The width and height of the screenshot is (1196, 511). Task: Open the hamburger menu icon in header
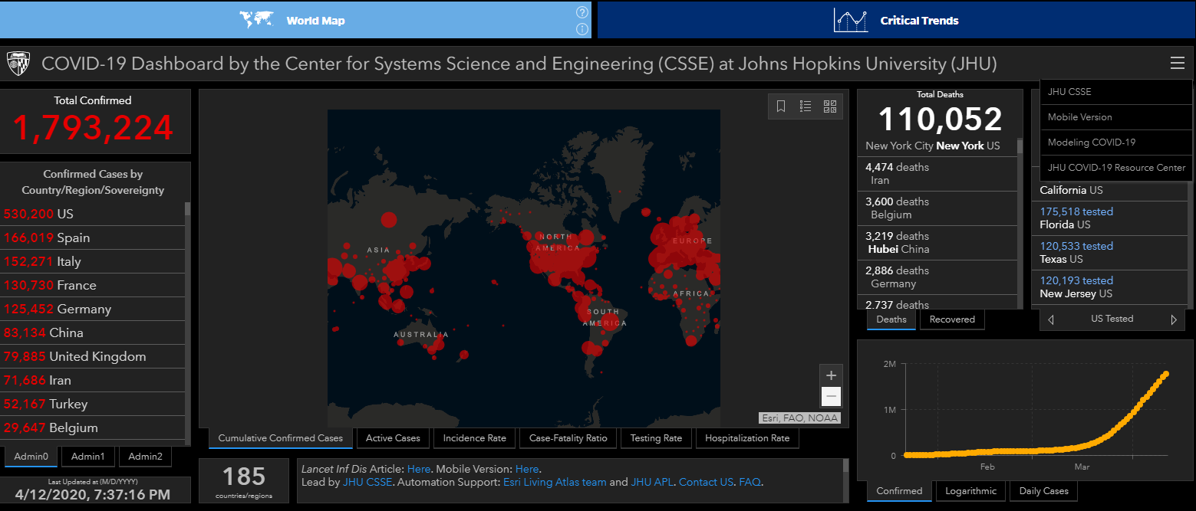[x=1178, y=64]
